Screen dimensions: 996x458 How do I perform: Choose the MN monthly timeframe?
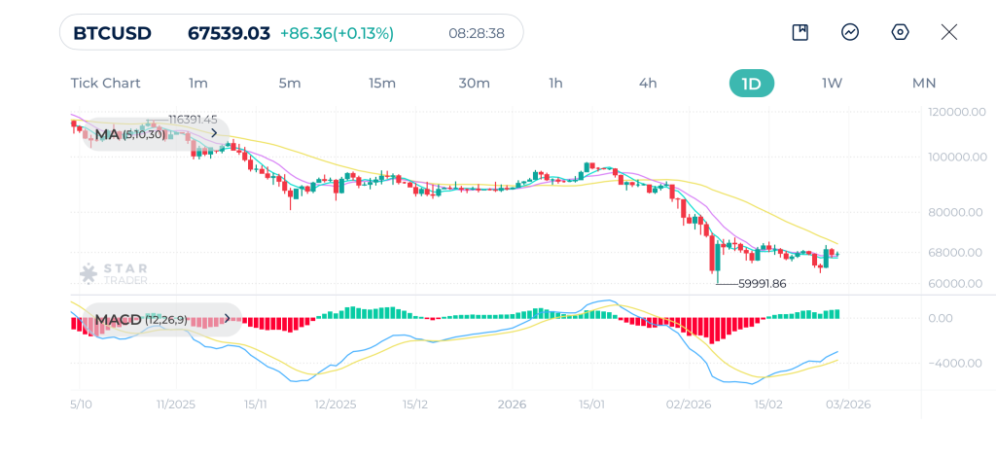923,83
